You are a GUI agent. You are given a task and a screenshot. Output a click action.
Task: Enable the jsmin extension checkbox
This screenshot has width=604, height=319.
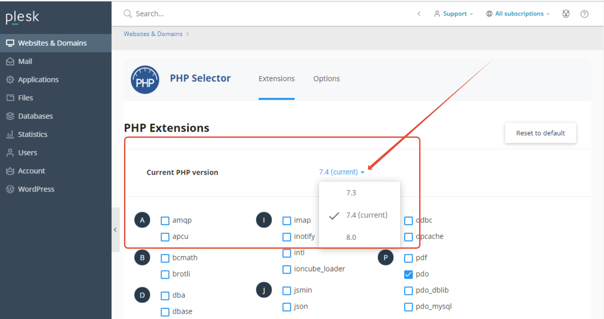click(x=287, y=291)
